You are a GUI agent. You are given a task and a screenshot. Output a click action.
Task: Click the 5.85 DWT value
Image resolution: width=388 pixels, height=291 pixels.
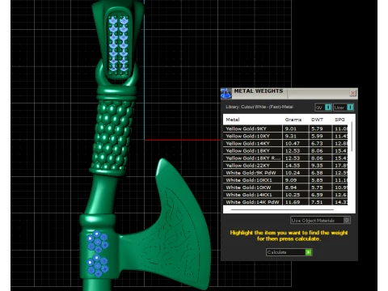point(317,180)
